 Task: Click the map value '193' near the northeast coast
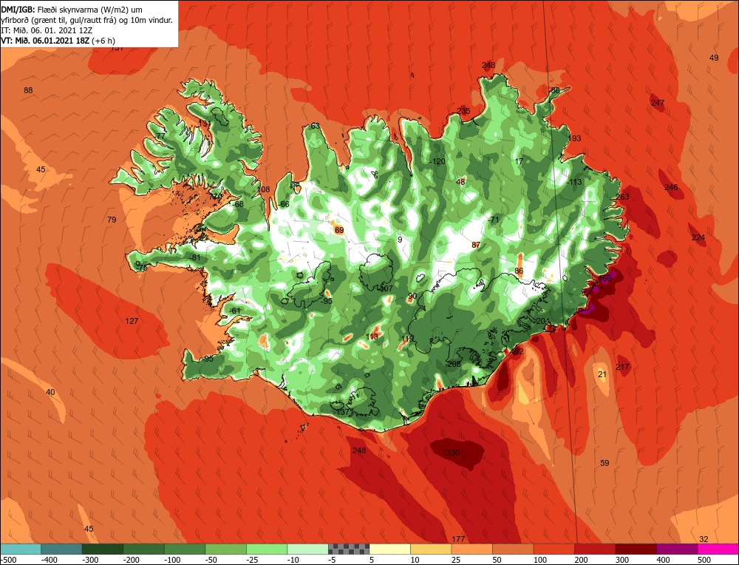click(574, 138)
